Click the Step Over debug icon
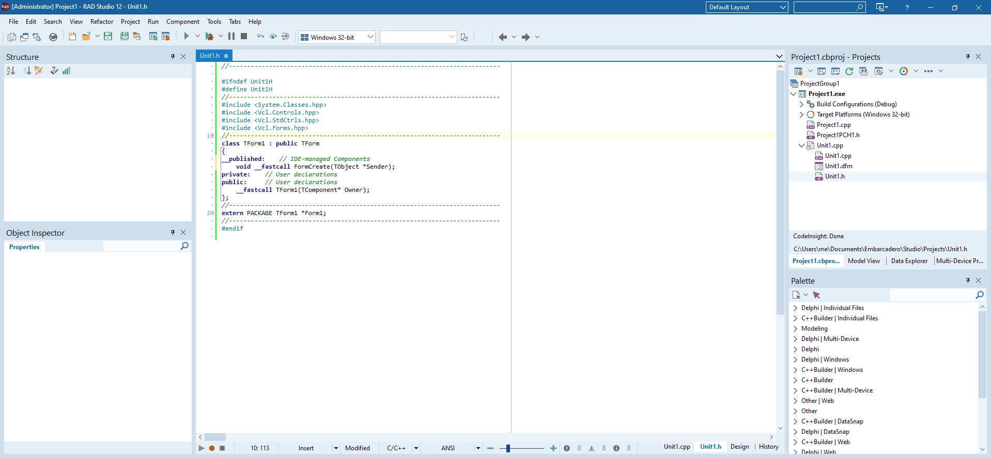 (273, 37)
